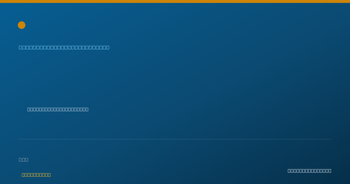This screenshot has width=350, height=184.
Task: Click the first glyph of the light-blue headline
Action: point(20,47)
